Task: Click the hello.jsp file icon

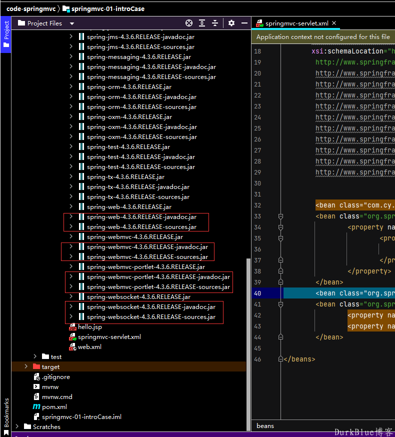Action: pos(73,326)
